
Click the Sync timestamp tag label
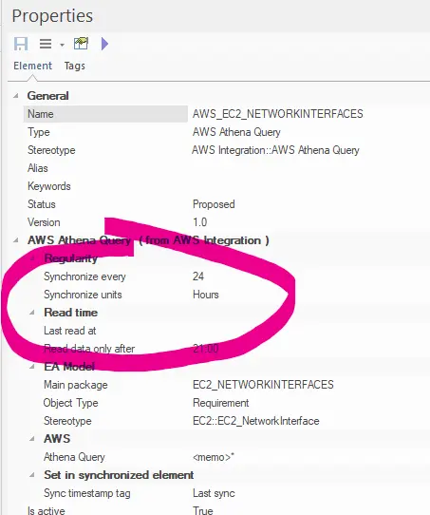87,493
